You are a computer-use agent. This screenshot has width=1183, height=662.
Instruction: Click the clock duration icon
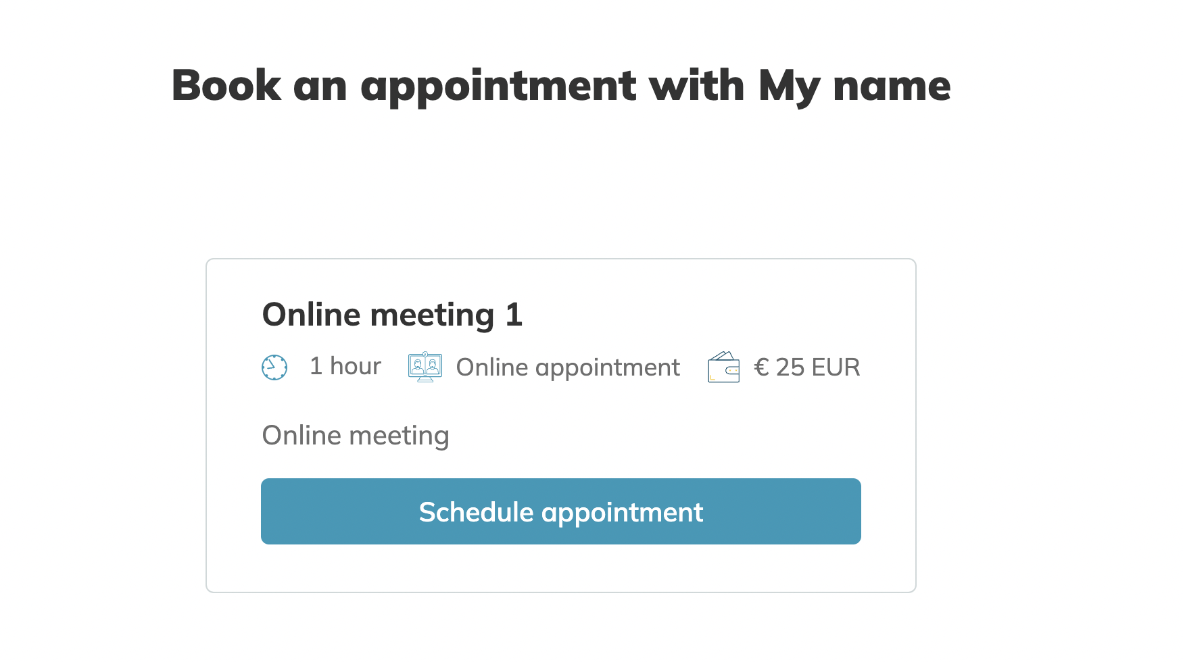click(x=274, y=367)
